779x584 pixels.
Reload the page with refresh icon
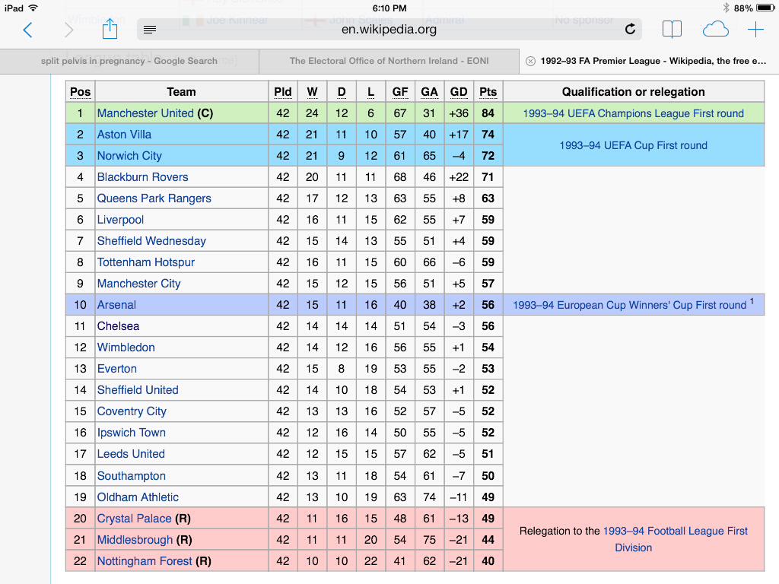[630, 30]
